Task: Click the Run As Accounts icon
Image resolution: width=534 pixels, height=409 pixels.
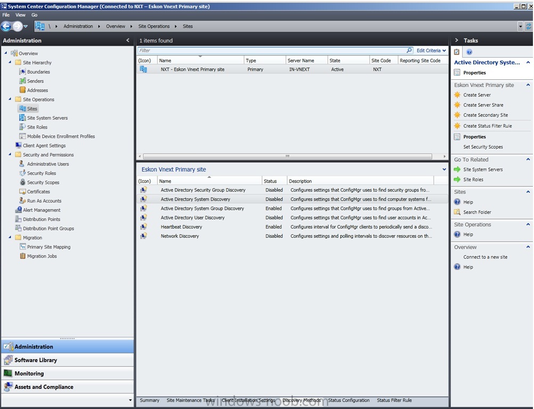Action: pyautogui.click(x=22, y=200)
